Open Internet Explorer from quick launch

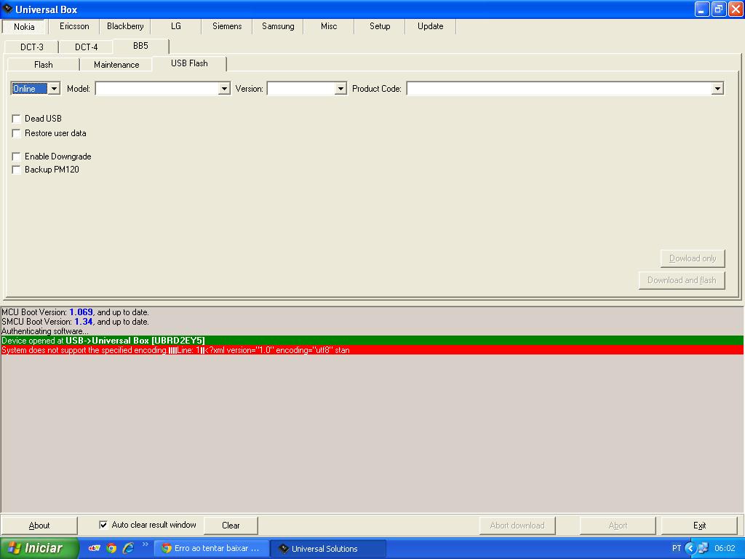[128, 548]
